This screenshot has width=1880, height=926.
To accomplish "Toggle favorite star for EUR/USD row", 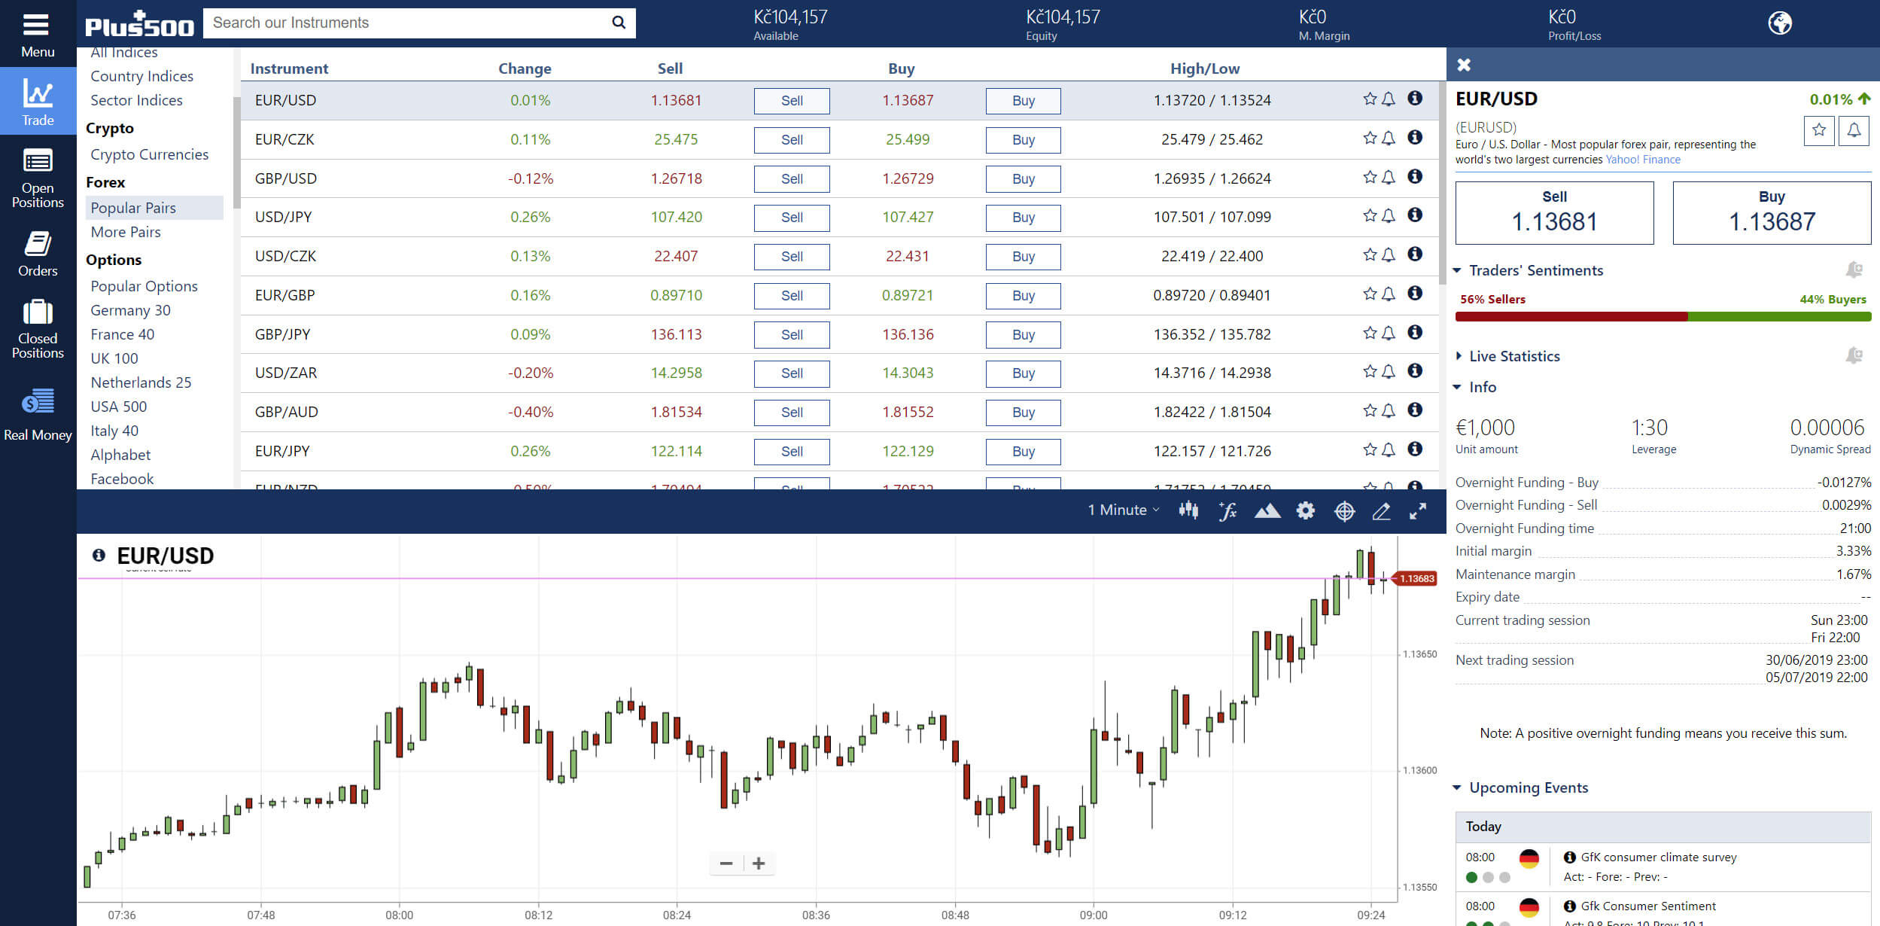I will pos(1370,99).
